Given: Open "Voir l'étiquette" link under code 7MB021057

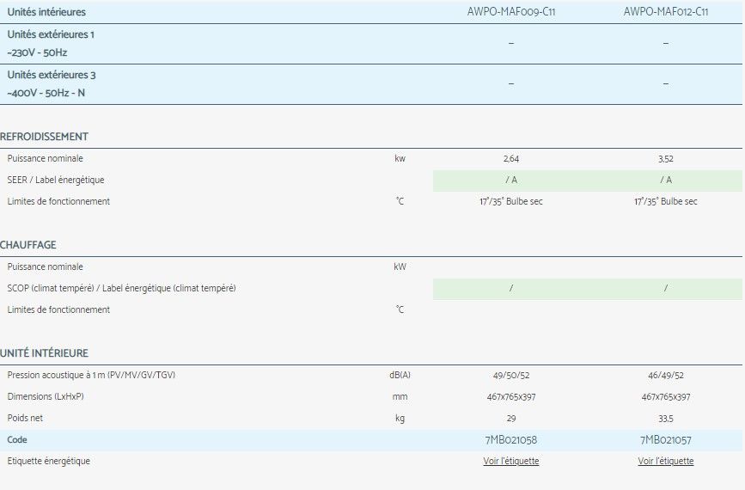Looking at the screenshot, I should coord(665,461).
